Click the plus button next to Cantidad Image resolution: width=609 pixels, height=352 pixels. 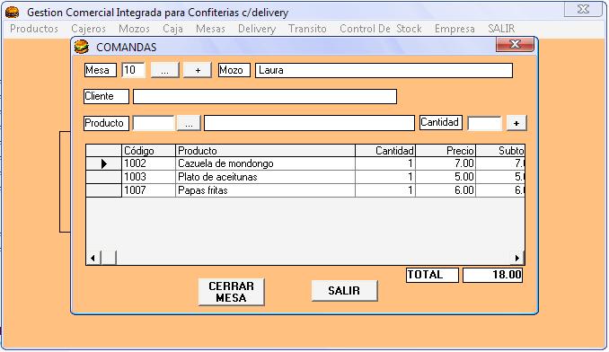pos(516,123)
